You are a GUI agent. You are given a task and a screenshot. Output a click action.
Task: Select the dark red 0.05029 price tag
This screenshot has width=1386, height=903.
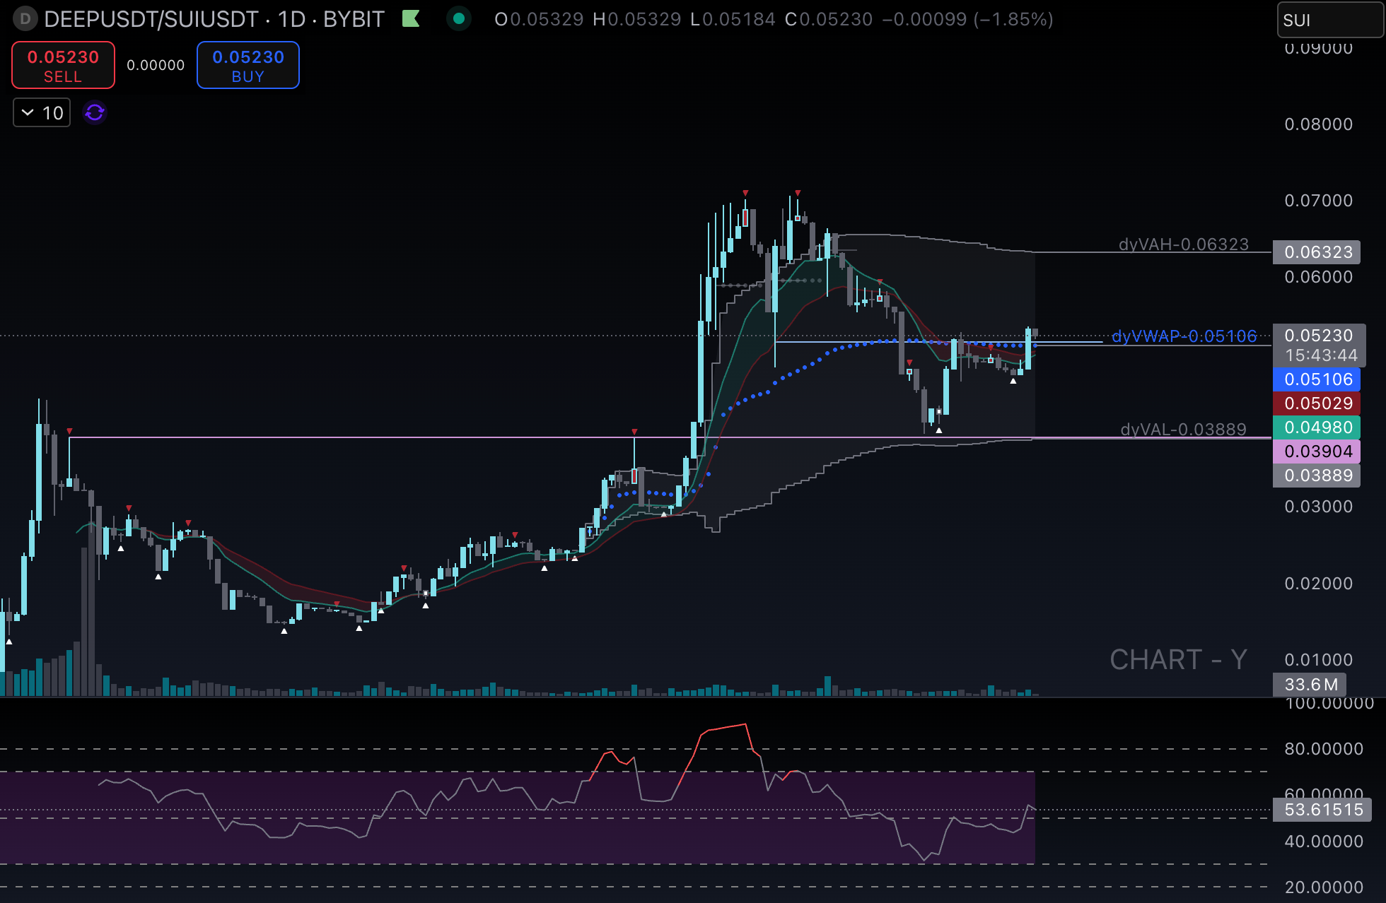[1317, 403]
